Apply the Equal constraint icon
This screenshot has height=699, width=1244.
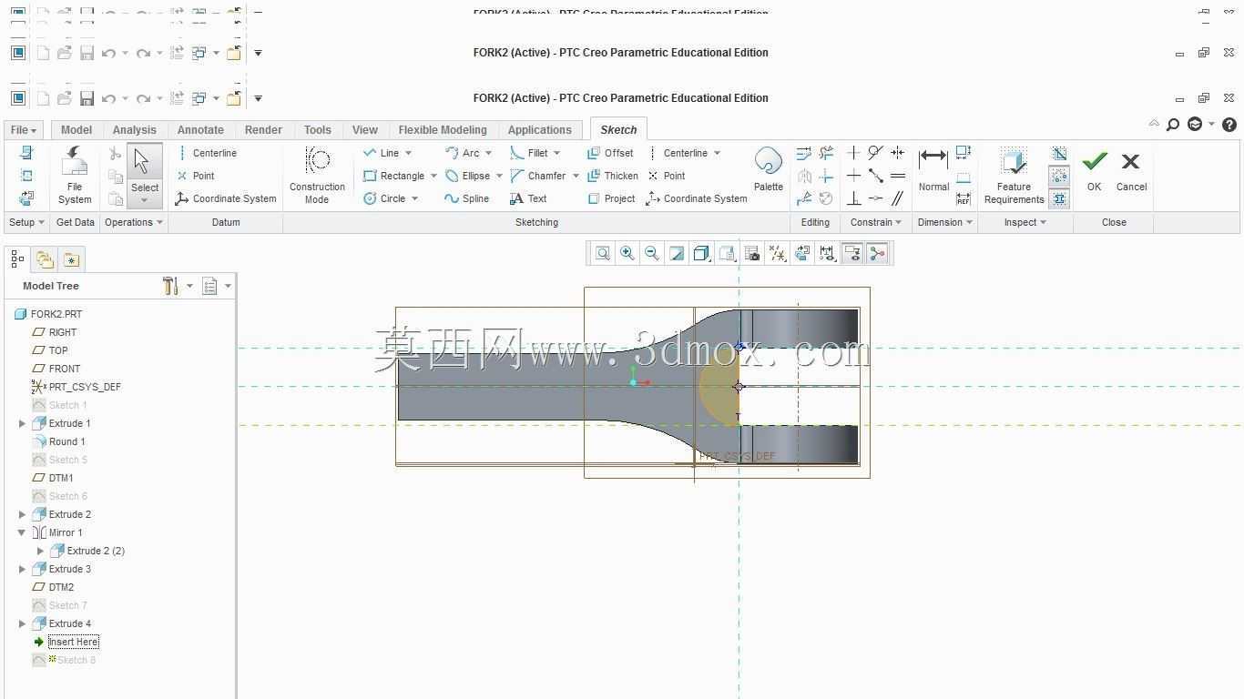897,176
